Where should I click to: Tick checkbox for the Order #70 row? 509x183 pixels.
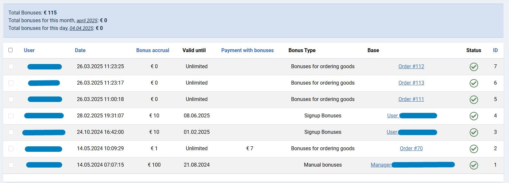[11, 149]
